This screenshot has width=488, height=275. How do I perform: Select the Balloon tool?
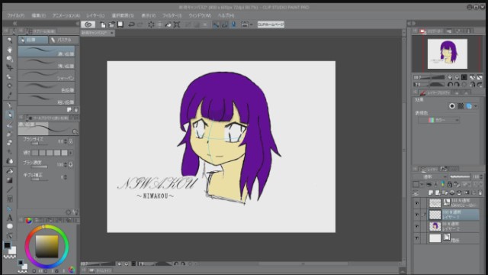coord(10,226)
